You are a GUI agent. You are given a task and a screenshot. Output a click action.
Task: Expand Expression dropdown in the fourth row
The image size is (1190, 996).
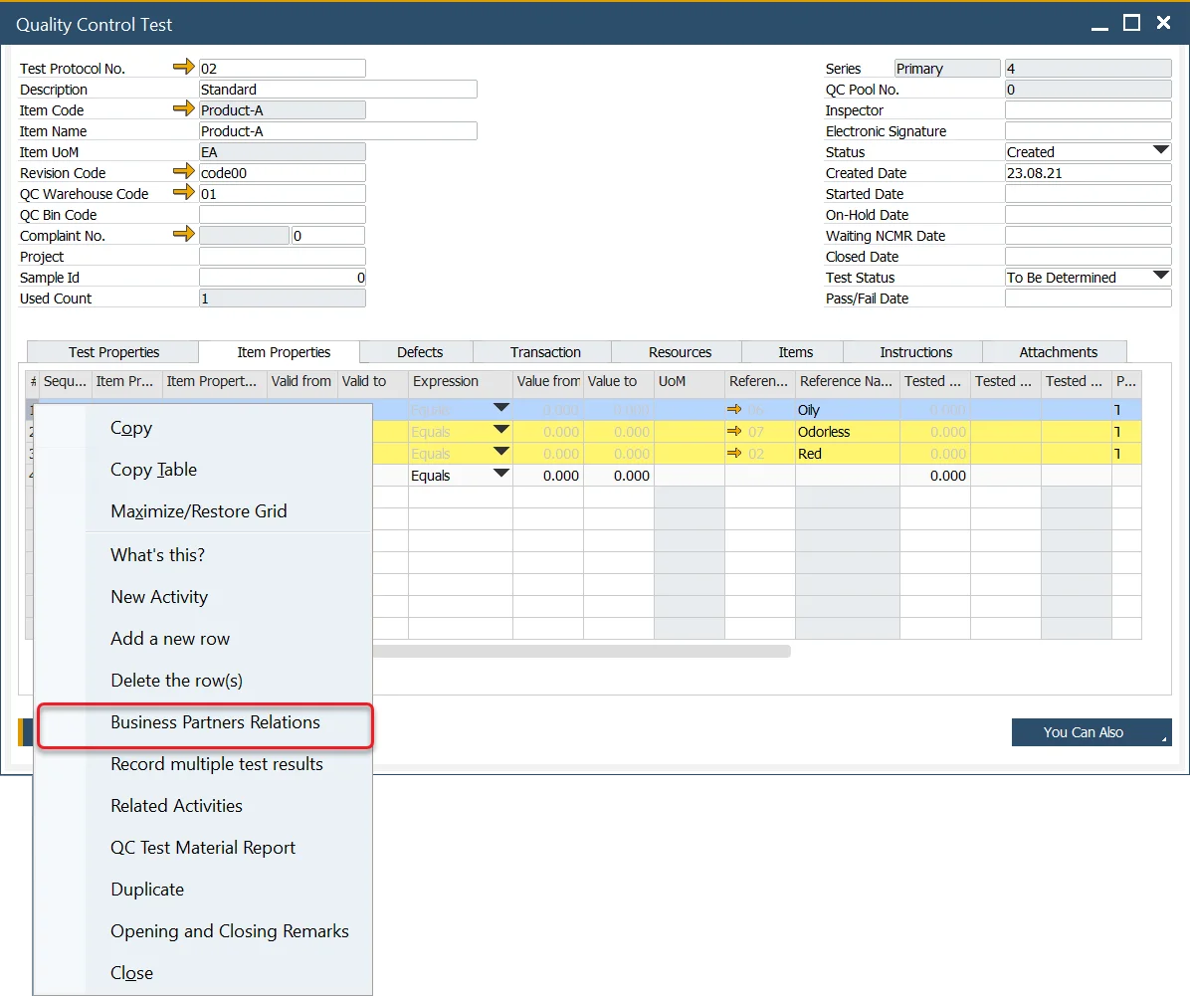[500, 475]
